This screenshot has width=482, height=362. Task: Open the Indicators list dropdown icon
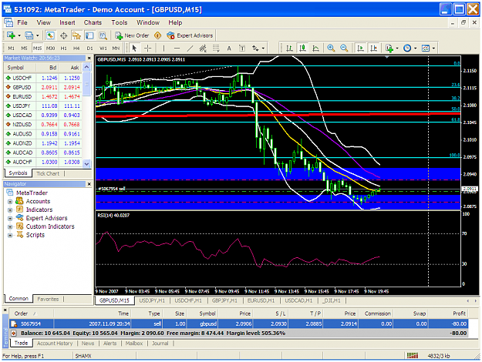pos(392,49)
